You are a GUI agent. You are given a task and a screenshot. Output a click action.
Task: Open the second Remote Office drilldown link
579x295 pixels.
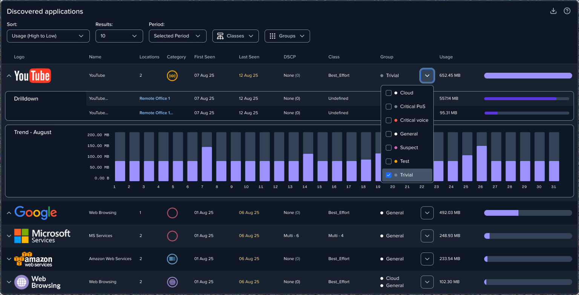[x=156, y=113]
